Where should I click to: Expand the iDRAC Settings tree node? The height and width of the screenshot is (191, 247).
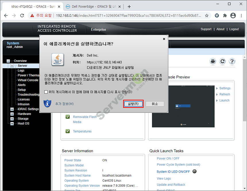12,109
